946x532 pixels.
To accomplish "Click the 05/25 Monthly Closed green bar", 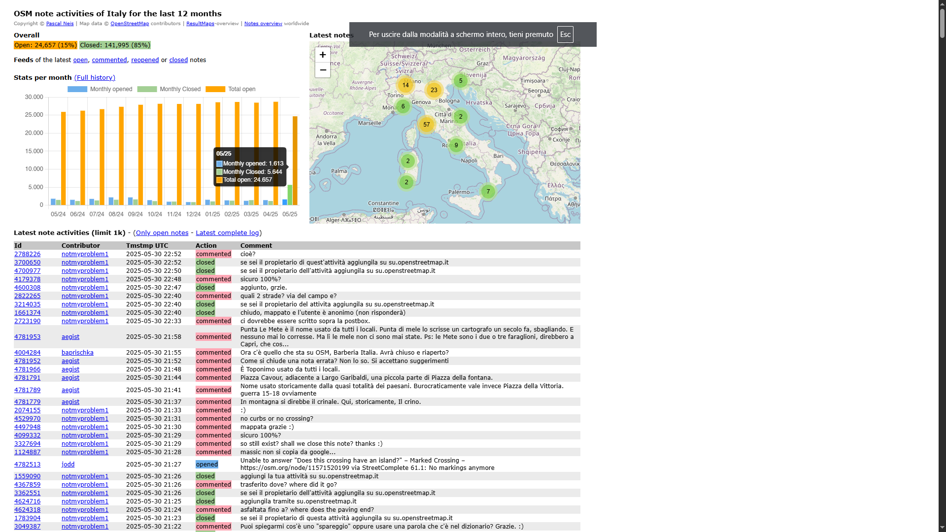I will coord(290,195).
